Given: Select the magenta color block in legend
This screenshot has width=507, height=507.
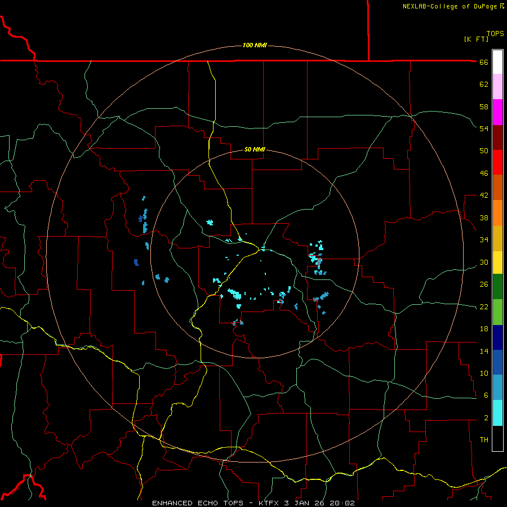Looking at the screenshot, I should pyautogui.click(x=497, y=112).
